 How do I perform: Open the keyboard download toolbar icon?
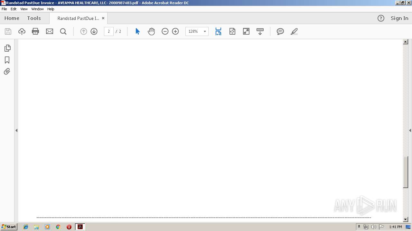(x=260, y=31)
